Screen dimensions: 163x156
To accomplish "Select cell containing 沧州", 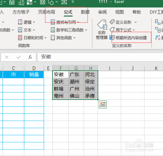I will tap(91, 89).
